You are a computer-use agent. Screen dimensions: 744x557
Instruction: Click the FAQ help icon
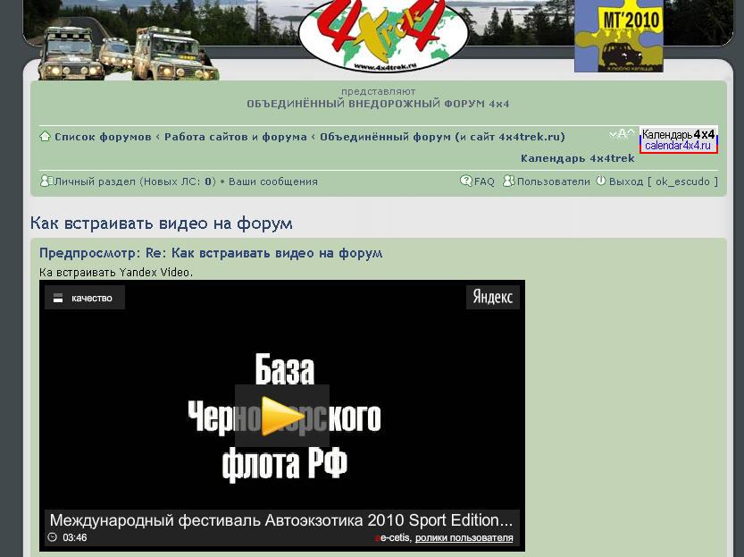pos(466,181)
